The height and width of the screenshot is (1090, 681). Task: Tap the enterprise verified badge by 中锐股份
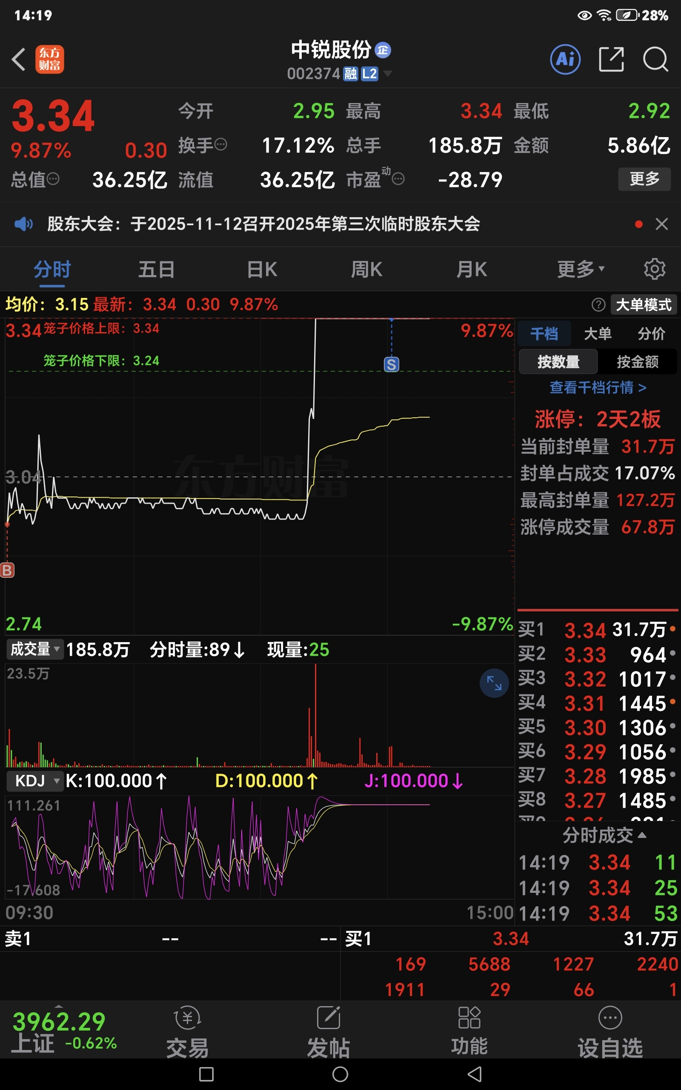(x=383, y=50)
